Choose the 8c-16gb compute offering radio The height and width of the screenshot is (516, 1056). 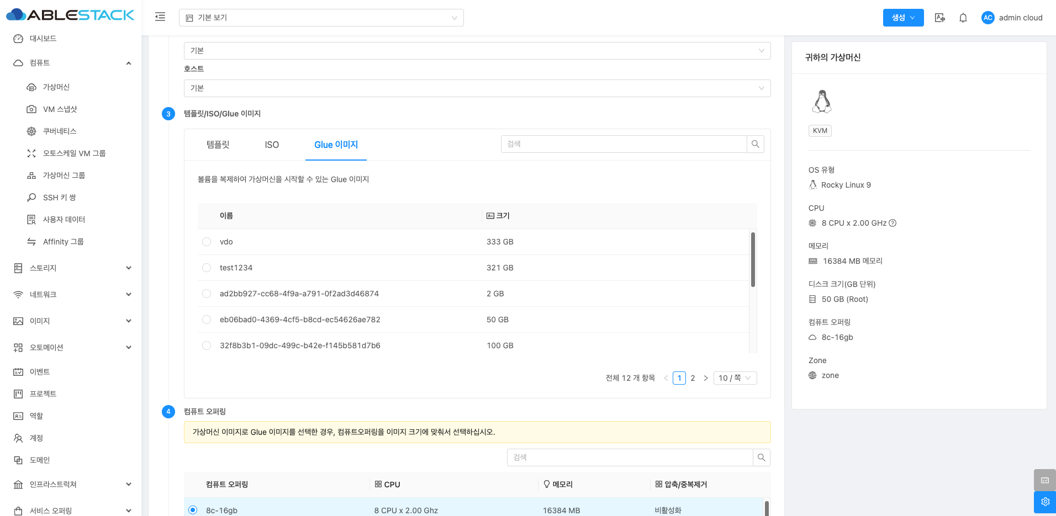pos(193,510)
